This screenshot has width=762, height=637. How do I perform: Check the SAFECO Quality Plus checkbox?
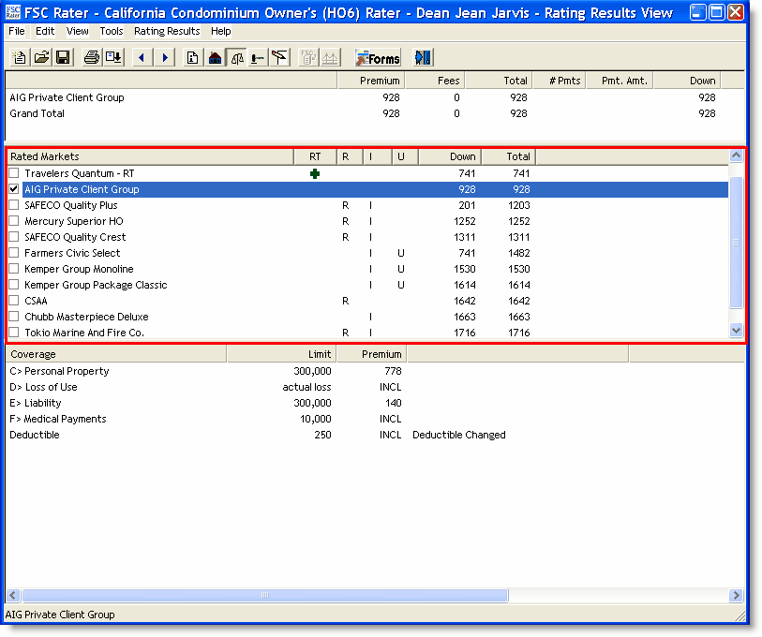point(14,205)
